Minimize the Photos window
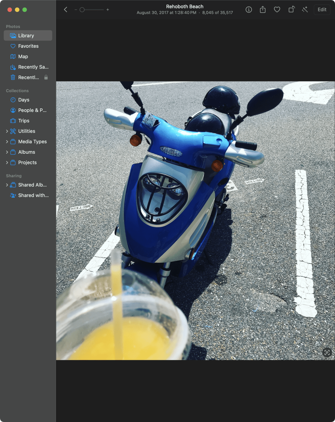This screenshot has height=422, width=335. 17,10
